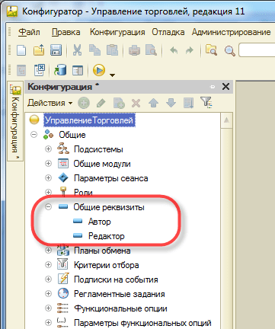Click the compare configurations icon

40,70
